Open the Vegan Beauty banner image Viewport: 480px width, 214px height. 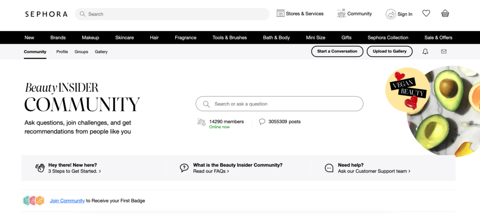tap(433, 111)
